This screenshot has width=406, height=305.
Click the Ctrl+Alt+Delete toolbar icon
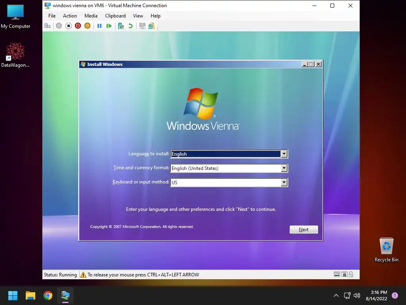tap(48, 26)
